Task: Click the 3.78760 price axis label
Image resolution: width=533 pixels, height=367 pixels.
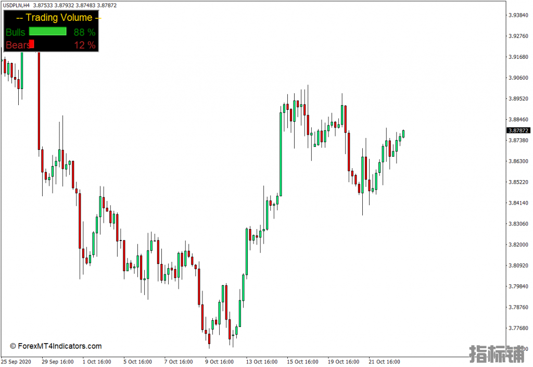Action: (518, 307)
